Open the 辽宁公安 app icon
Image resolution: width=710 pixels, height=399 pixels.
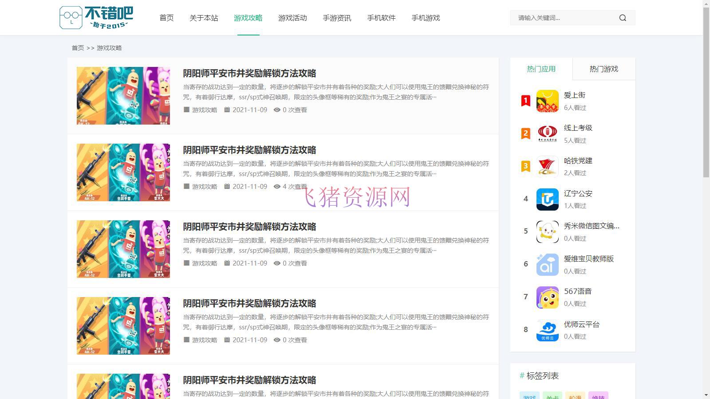tap(548, 199)
